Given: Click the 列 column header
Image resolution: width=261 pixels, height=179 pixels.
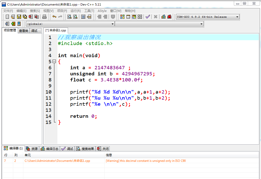Looking at the screenshot, I should [x=18, y=155].
